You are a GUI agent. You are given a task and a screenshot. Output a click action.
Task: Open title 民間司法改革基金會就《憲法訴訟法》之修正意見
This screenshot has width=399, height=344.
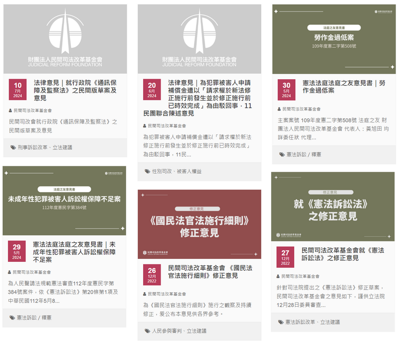tap(343, 254)
